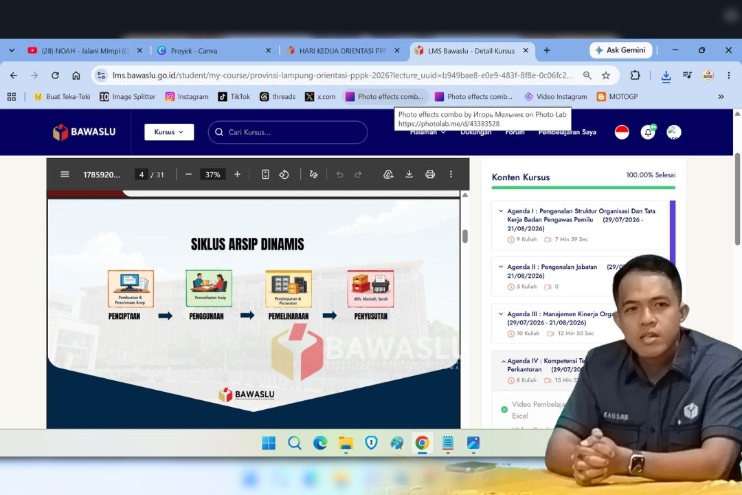
Task: Switch to the NOAH - Jalani Mimpi tab
Action: click(x=85, y=51)
